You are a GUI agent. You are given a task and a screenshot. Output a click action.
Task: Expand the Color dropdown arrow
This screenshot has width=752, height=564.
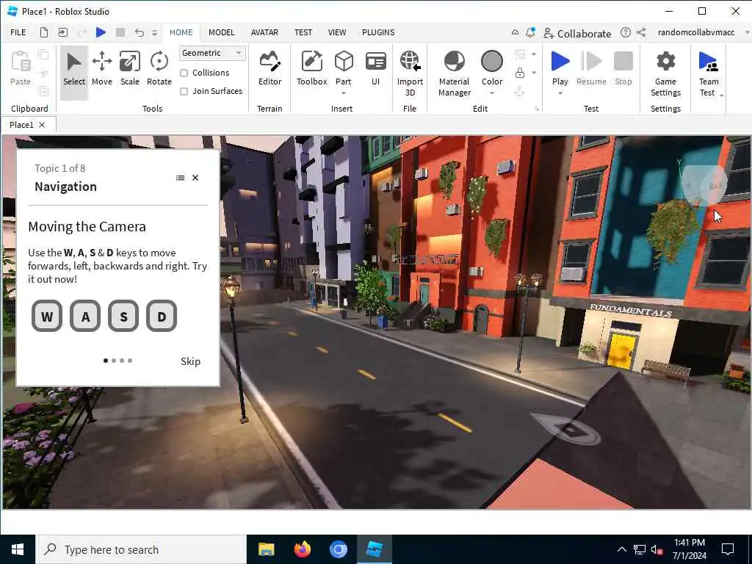tap(492, 93)
